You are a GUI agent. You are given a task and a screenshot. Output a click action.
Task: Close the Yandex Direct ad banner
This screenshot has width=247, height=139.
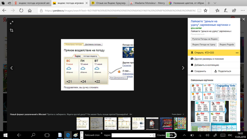(183, 114)
